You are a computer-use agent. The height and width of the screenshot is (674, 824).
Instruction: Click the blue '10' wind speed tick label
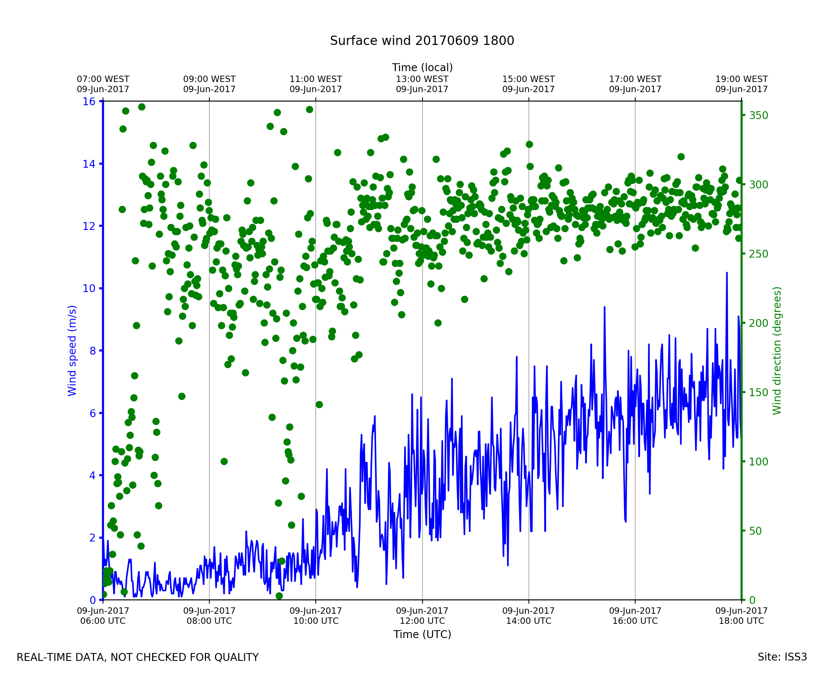[x=88, y=288]
